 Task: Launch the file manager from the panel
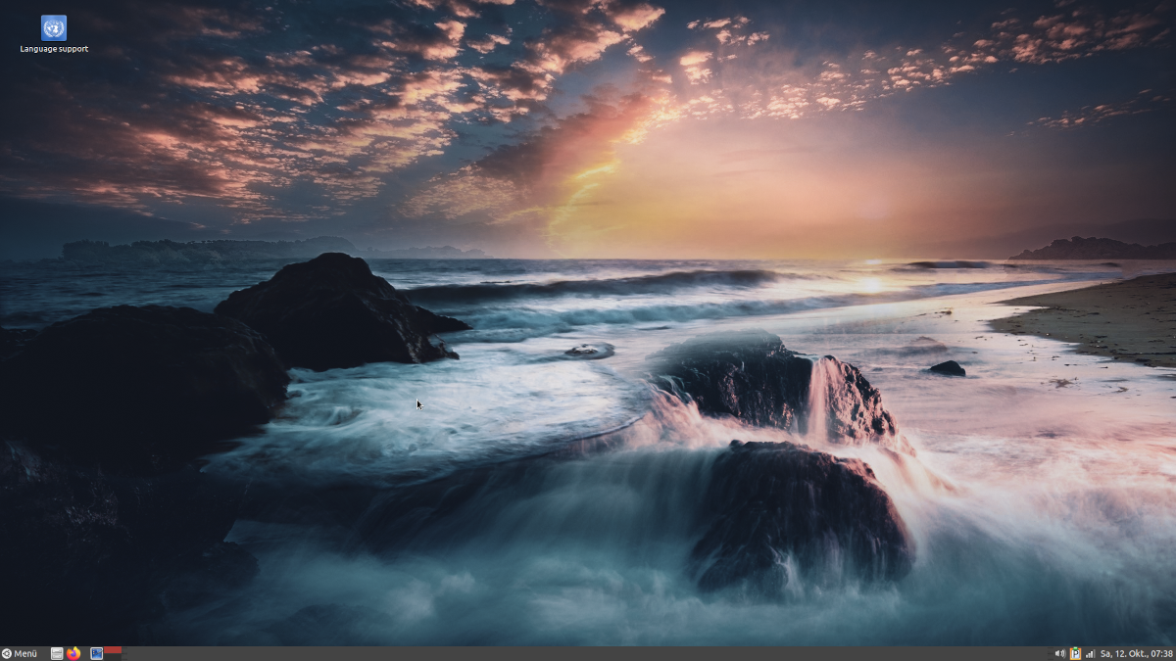pyautogui.click(x=57, y=653)
